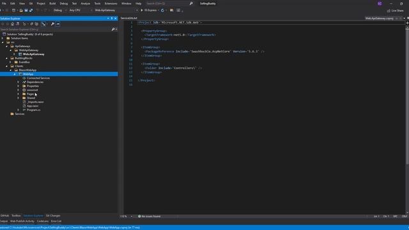
Task: Collapse the src folder
Action: 3,42
